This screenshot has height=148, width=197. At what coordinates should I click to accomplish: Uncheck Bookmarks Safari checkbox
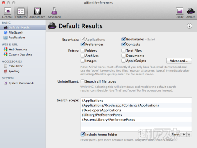point(124,39)
